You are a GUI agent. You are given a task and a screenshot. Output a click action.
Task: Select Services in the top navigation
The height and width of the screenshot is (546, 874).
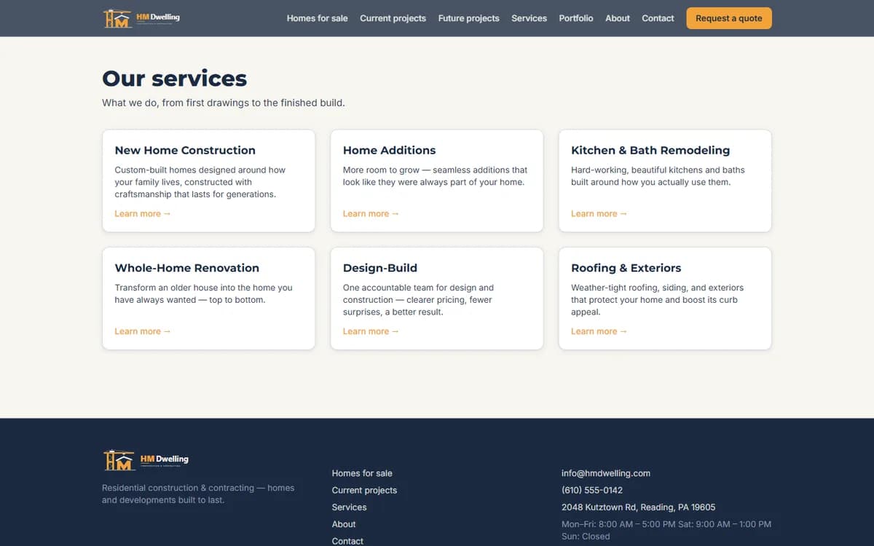pyautogui.click(x=529, y=18)
